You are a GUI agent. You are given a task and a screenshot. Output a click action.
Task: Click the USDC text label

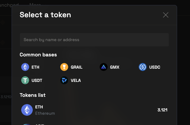pyautogui.click(x=155, y=67)
